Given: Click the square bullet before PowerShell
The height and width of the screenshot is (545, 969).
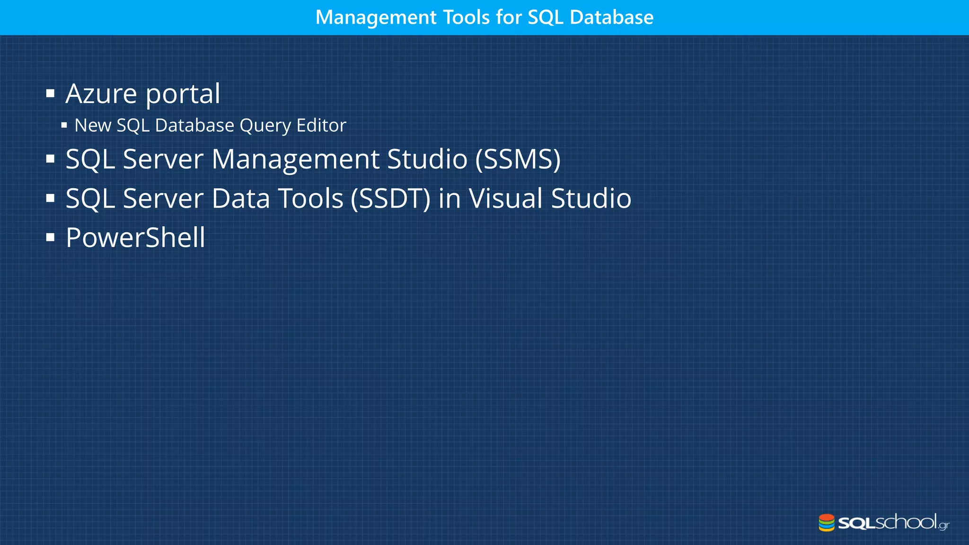Looking at the screenshot, I should (x=51, y=237).
